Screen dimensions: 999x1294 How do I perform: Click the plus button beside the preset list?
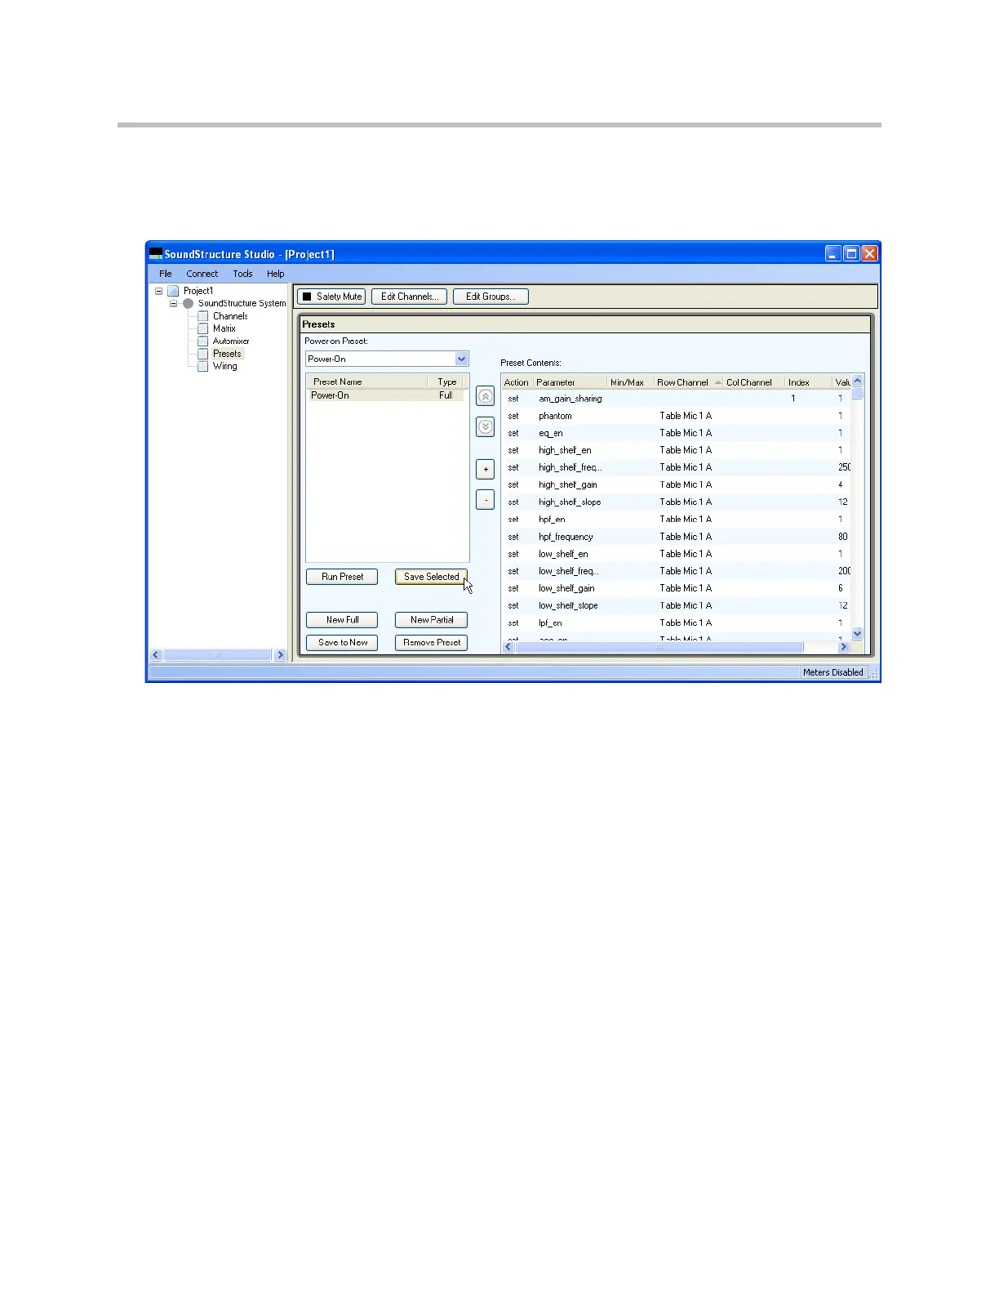[485, 469]
